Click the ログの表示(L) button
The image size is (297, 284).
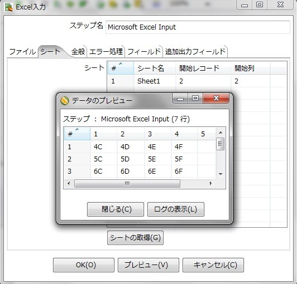pyautogui.click(x=176, y=209)
